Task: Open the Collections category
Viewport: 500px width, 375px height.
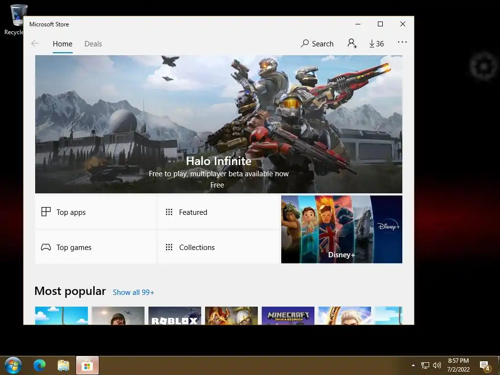Action: tap(219, 247)
